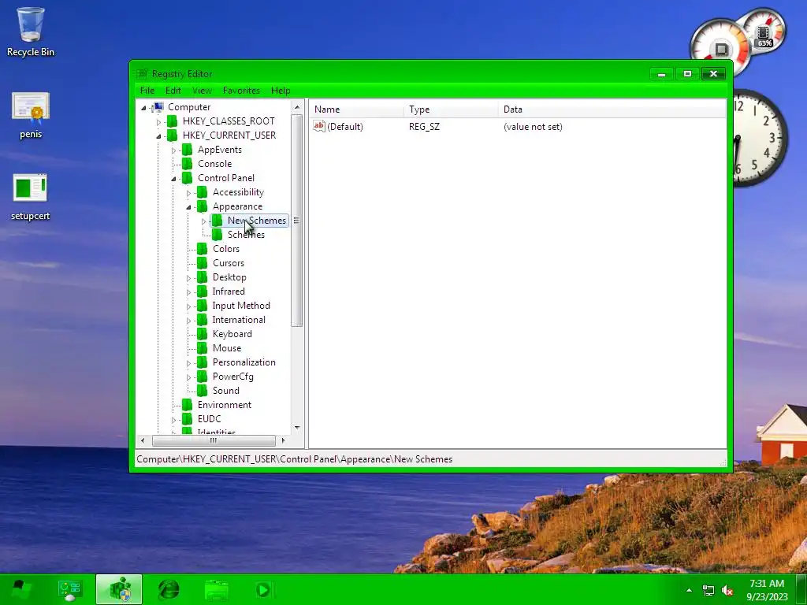Expand HKEY_CLASSES_ROOT key arrow

158,122
